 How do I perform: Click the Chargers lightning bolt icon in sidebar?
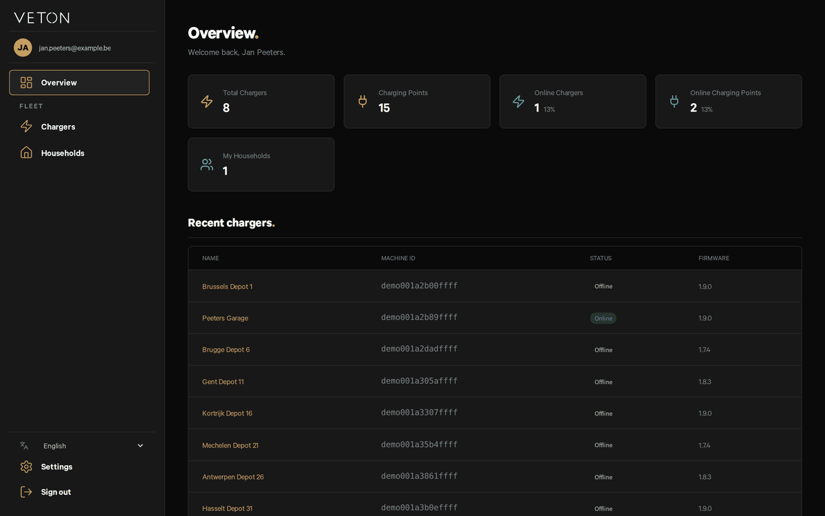[26, 127]
